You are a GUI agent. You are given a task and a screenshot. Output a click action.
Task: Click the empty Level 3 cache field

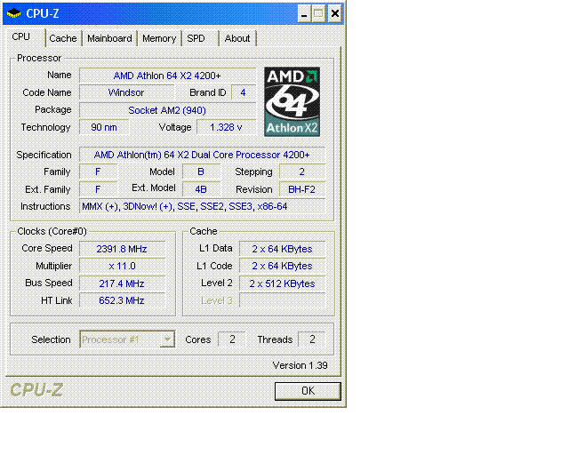[283, 300]
